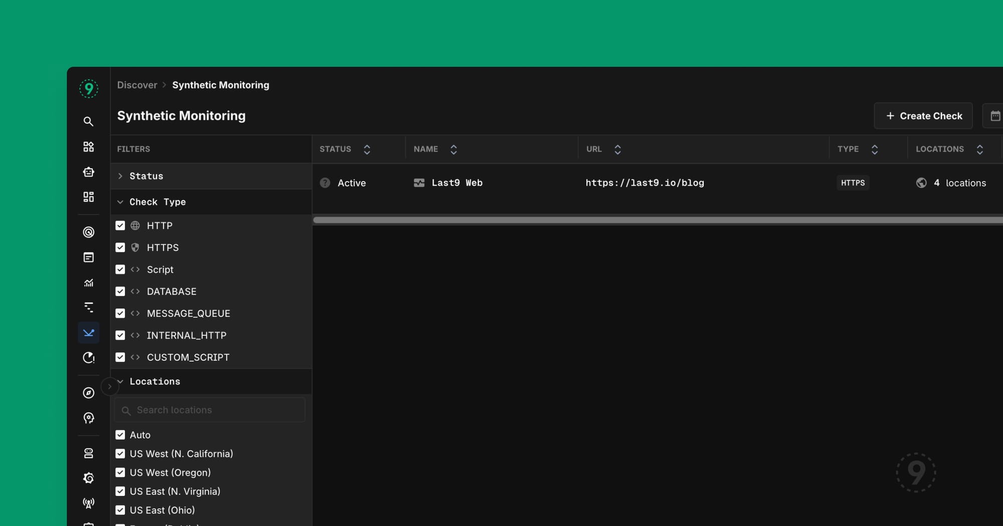
Task: Click the Discover breadcrumb link
Action: (137, 85)
